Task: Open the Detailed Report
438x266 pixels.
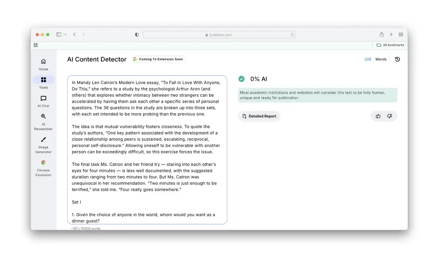Action: click(x=259, y=116)
